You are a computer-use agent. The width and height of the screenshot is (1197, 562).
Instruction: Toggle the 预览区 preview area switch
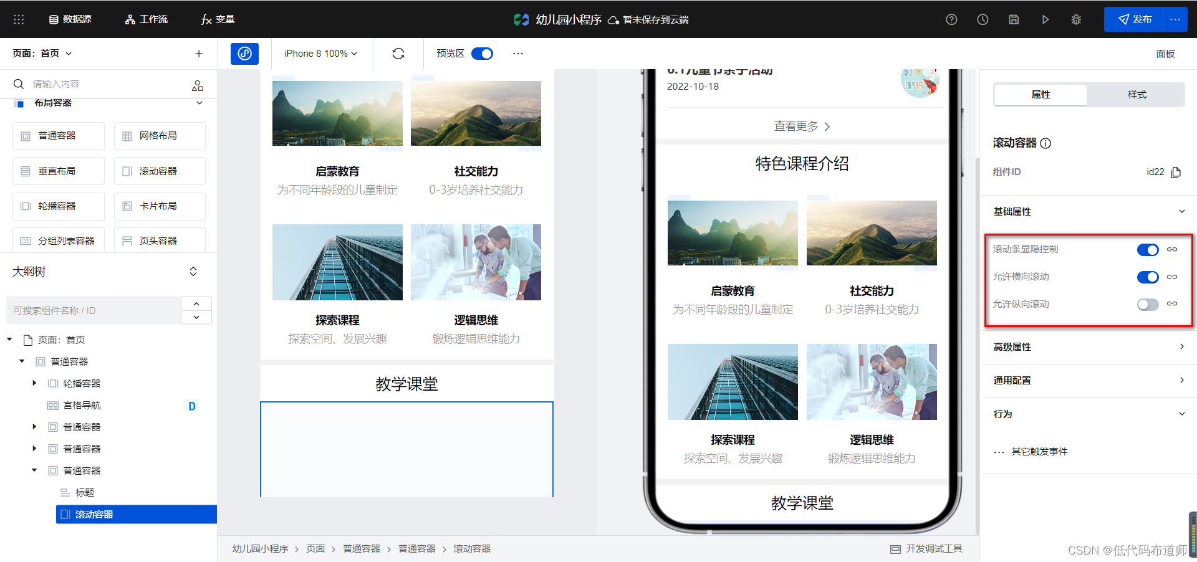[x=482, y=54]
